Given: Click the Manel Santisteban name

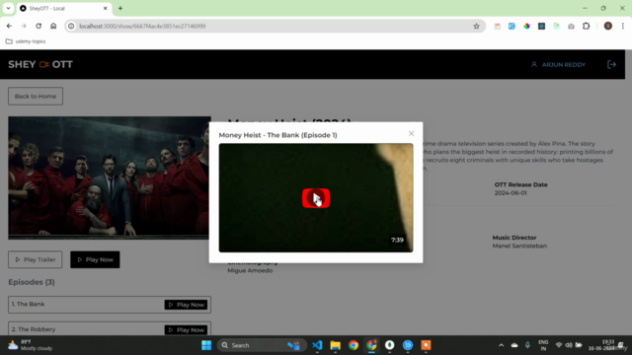Looking at the screenshot, I should pos(519,246).
